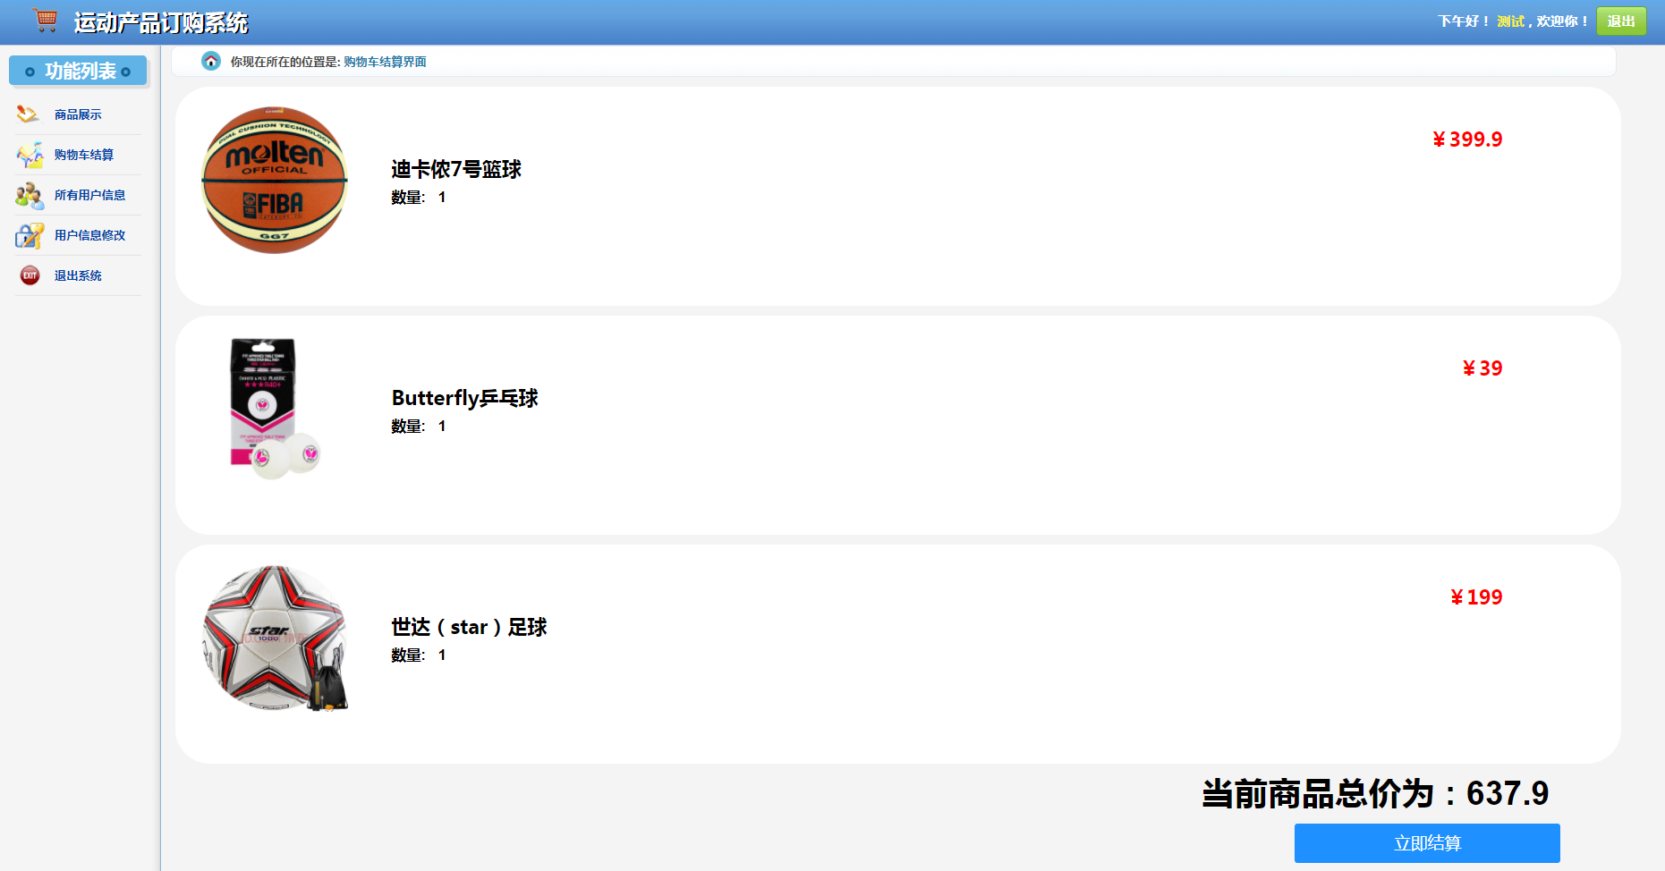Click the 功能列表 panel header
The image size is (1665, 871).
coord(78,71)
